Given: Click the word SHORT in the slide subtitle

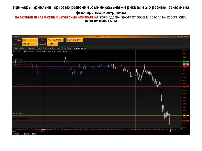Looking at the screenshot, I should click(126, 17).
